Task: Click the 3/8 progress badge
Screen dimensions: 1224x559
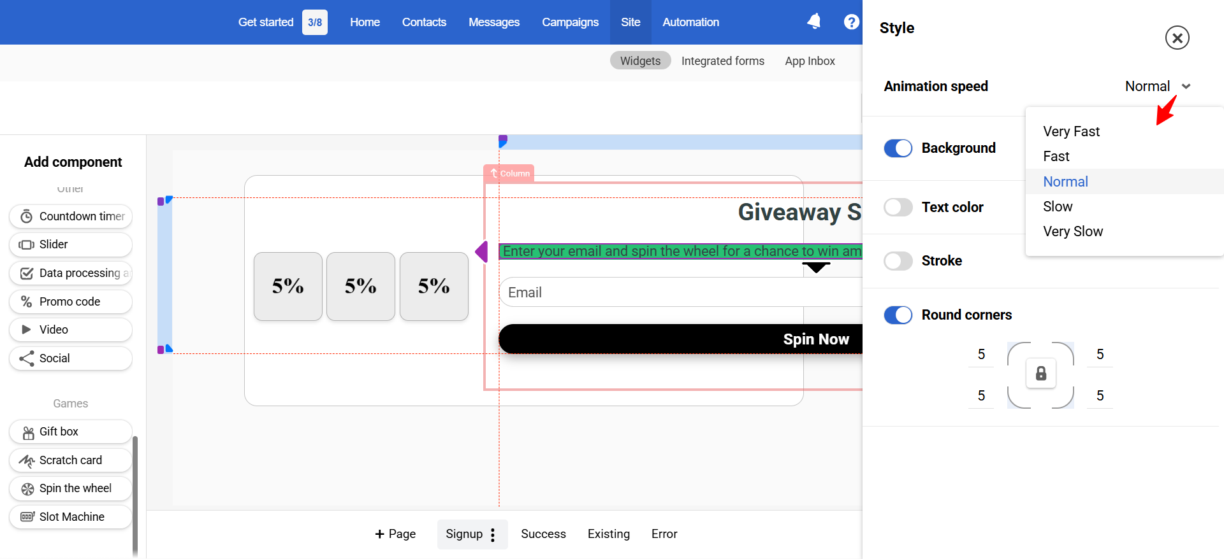Action: point(315,22)
